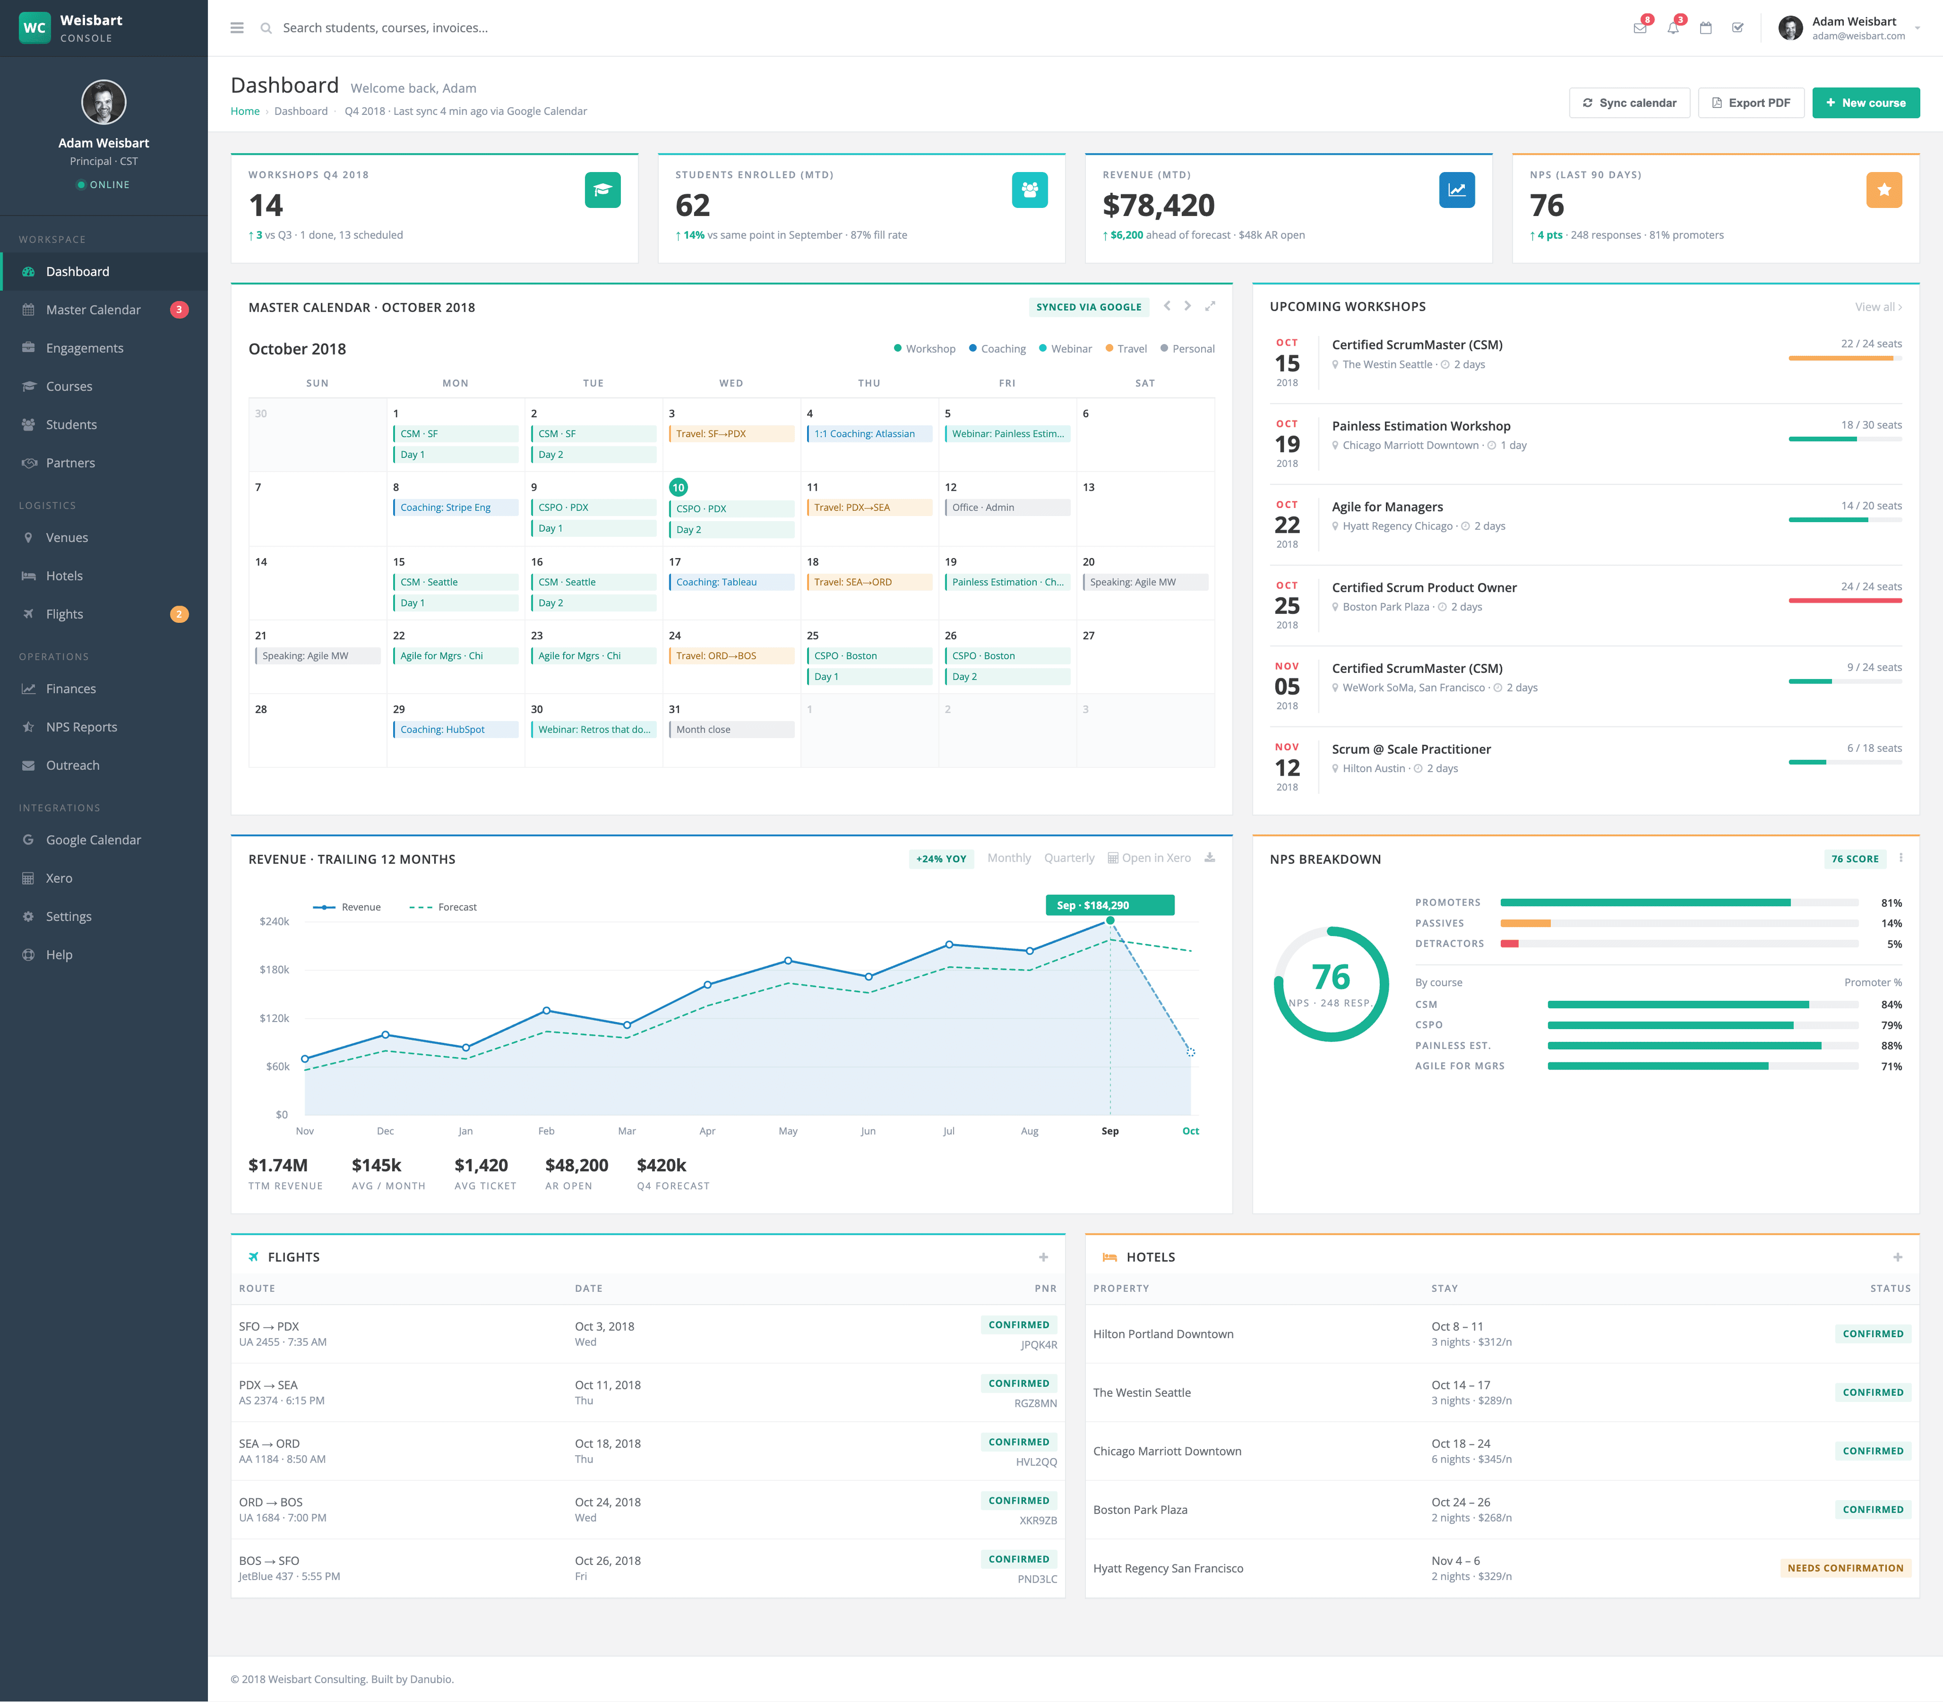Switch revenue chart to Monthly view
1943x1702 pixels.
(1008, 858)
